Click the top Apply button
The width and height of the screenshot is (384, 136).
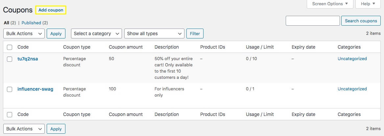[56, 34]
